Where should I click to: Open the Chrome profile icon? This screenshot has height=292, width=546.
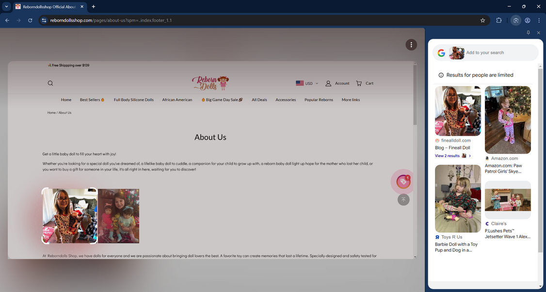(528, 20)
